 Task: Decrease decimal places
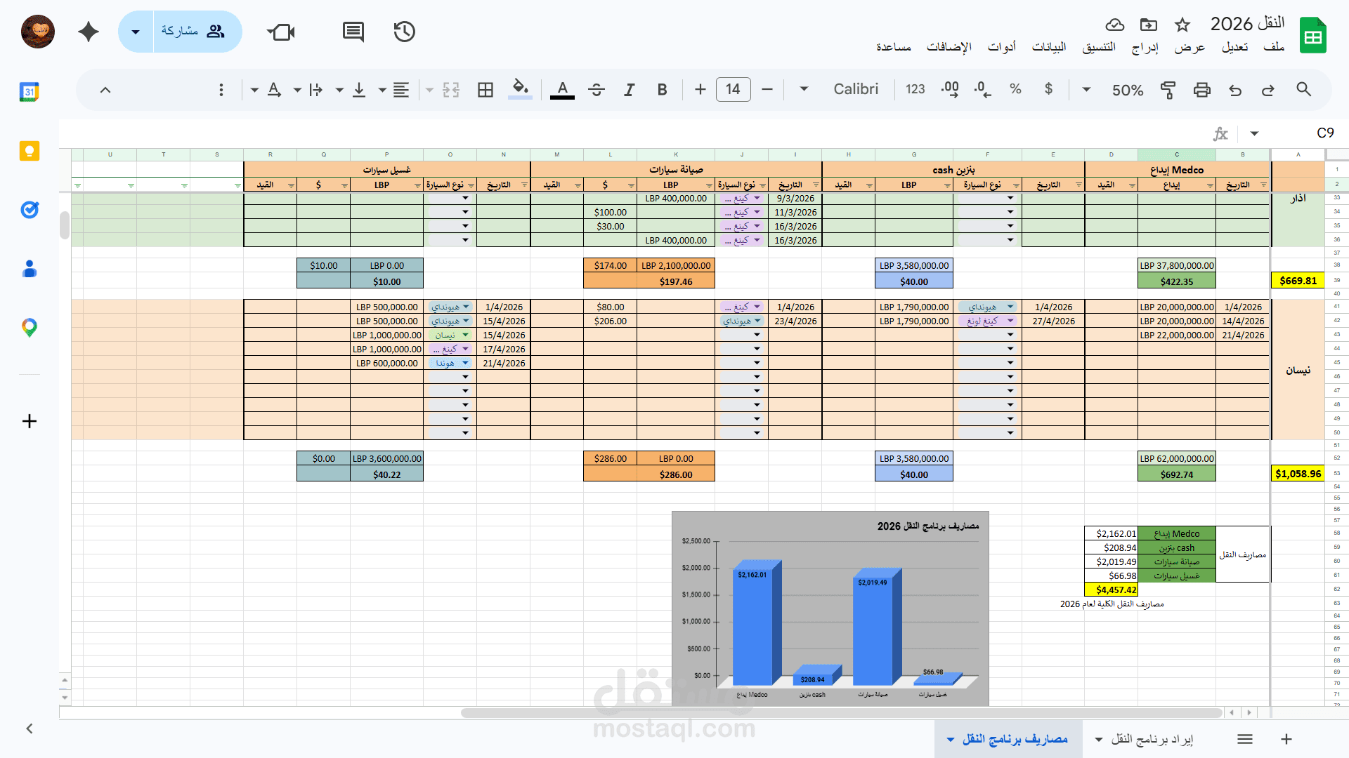pos(982,89)
